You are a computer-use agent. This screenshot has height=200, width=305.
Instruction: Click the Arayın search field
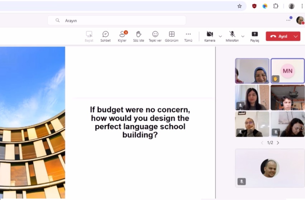[117, 20]
